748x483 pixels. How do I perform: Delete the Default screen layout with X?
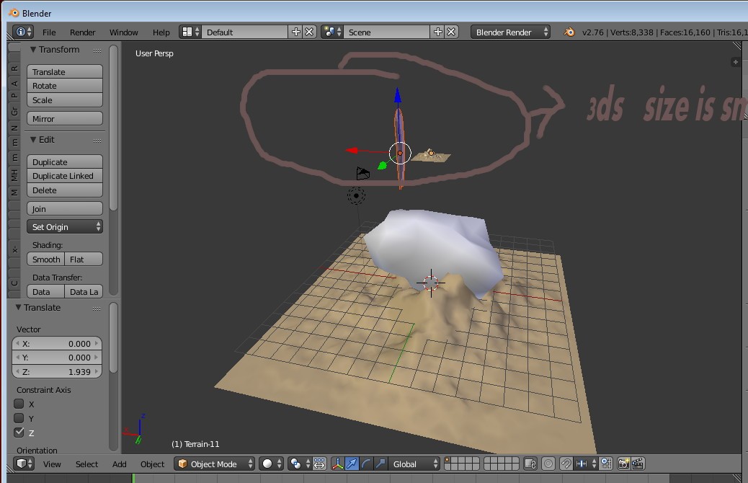click(x=309, y=32)
